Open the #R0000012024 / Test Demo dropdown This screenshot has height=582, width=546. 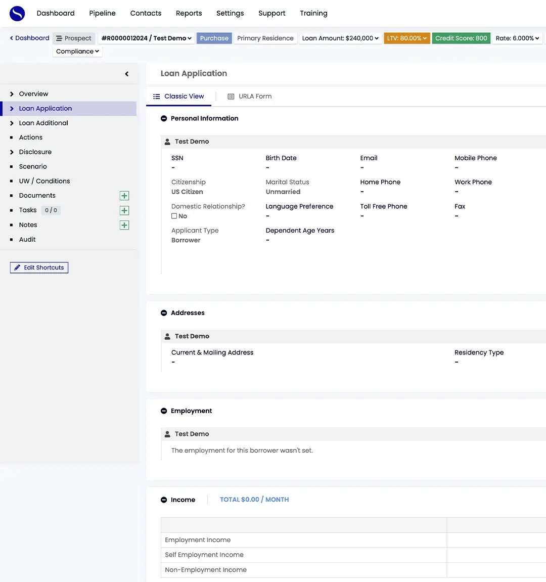tap(146, 38)
